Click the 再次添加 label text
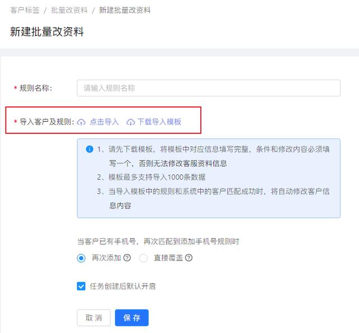The height and width of the screenshot is (333, 359). point(106,258)
